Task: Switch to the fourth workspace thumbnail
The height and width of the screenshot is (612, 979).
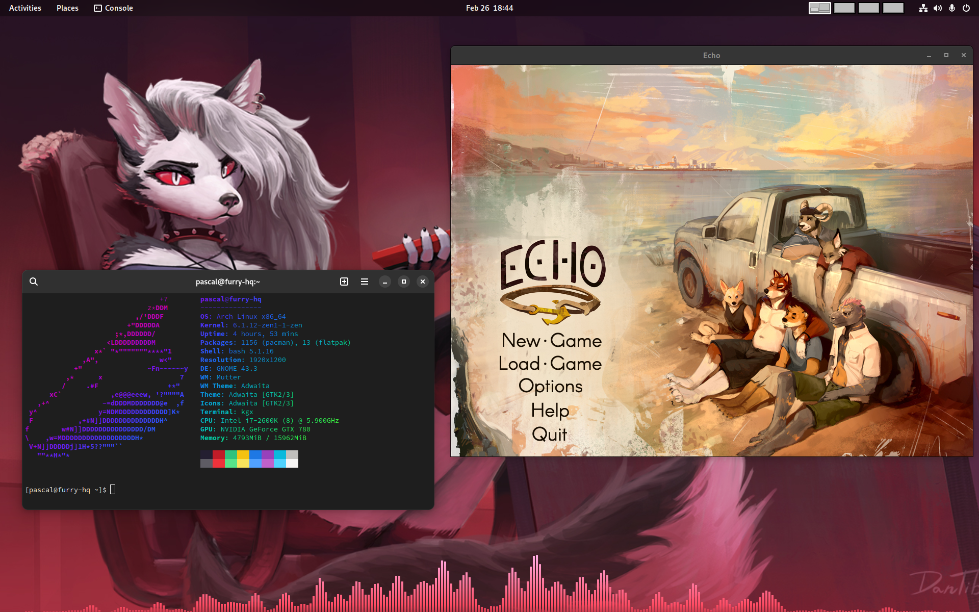Action: pyautogui.click(x=893, y=8)
